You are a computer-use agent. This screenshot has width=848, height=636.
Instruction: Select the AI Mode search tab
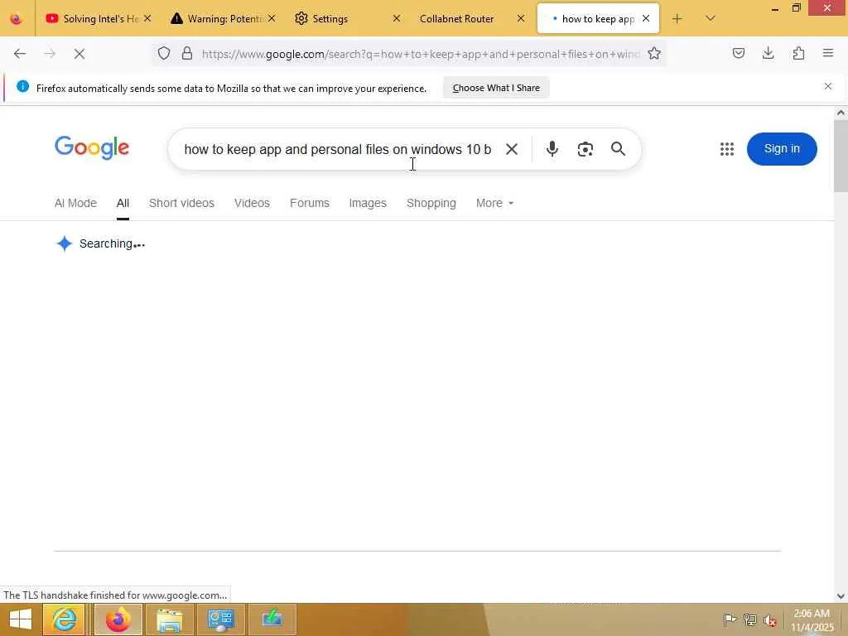click(75, 203)
